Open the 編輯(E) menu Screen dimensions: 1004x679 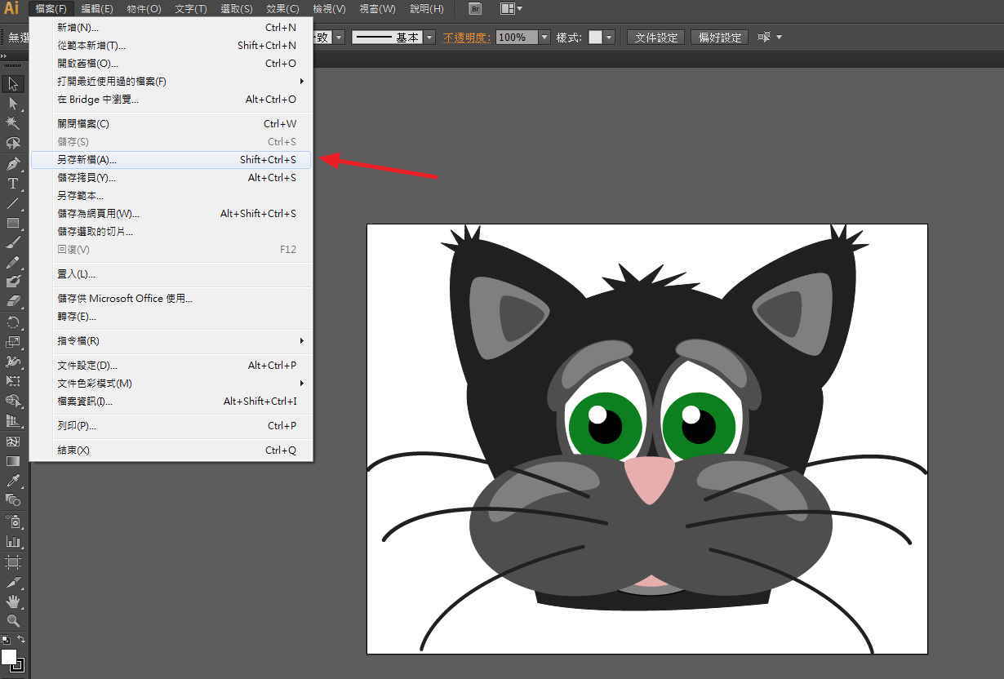point(97,9)
